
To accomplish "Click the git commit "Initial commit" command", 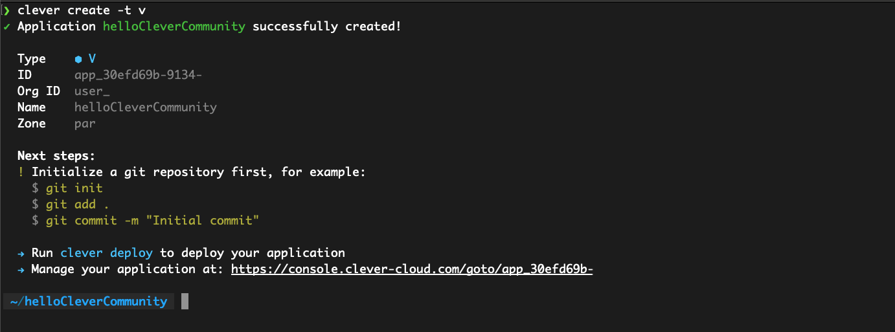I will click(x=152, y=221).
